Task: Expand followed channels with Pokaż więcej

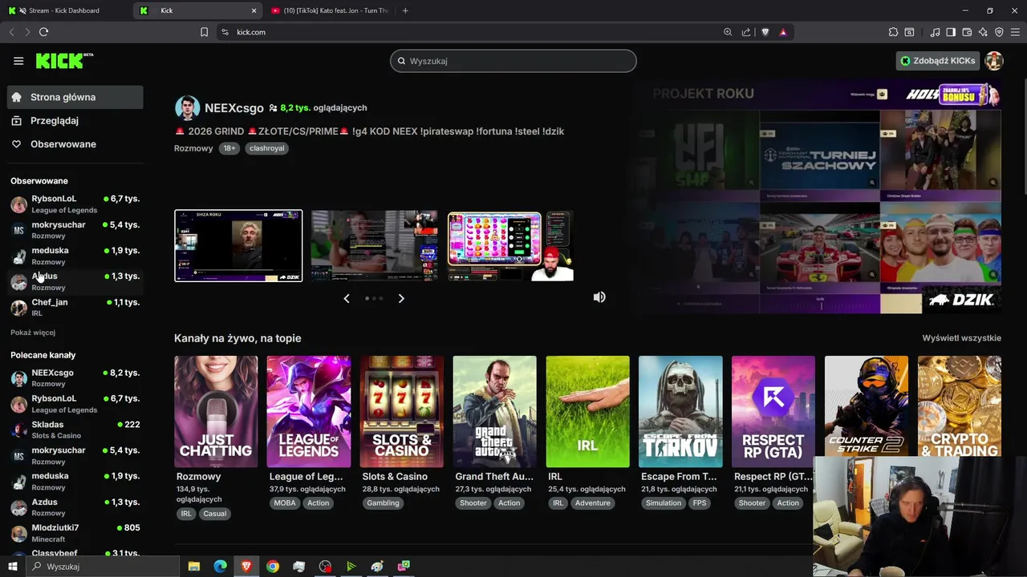Action: point(33,333)
